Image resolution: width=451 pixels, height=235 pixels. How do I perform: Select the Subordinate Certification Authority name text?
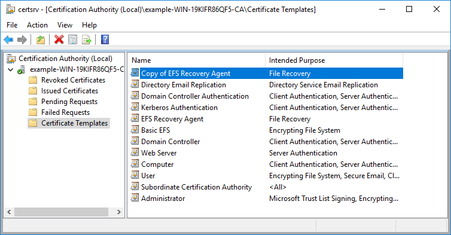click(196, 187)
